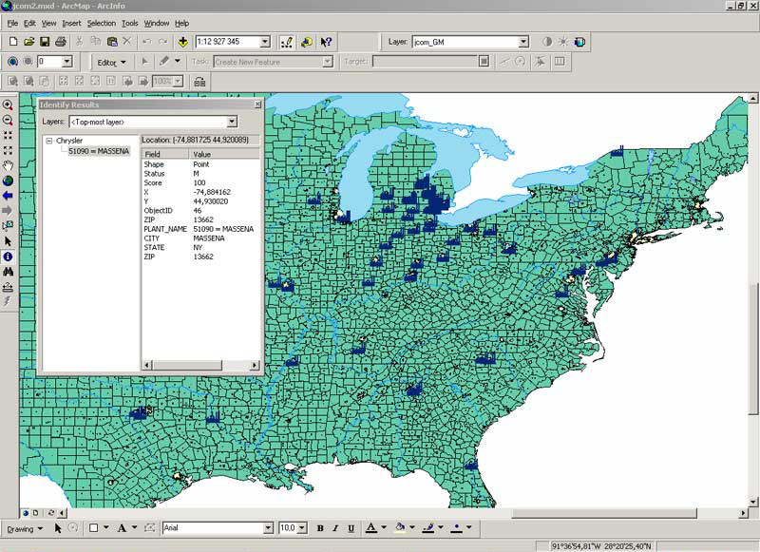Go back to previous extent arrow
The height and width of the screenshot is (552, 760).
[x=9, y=195]
